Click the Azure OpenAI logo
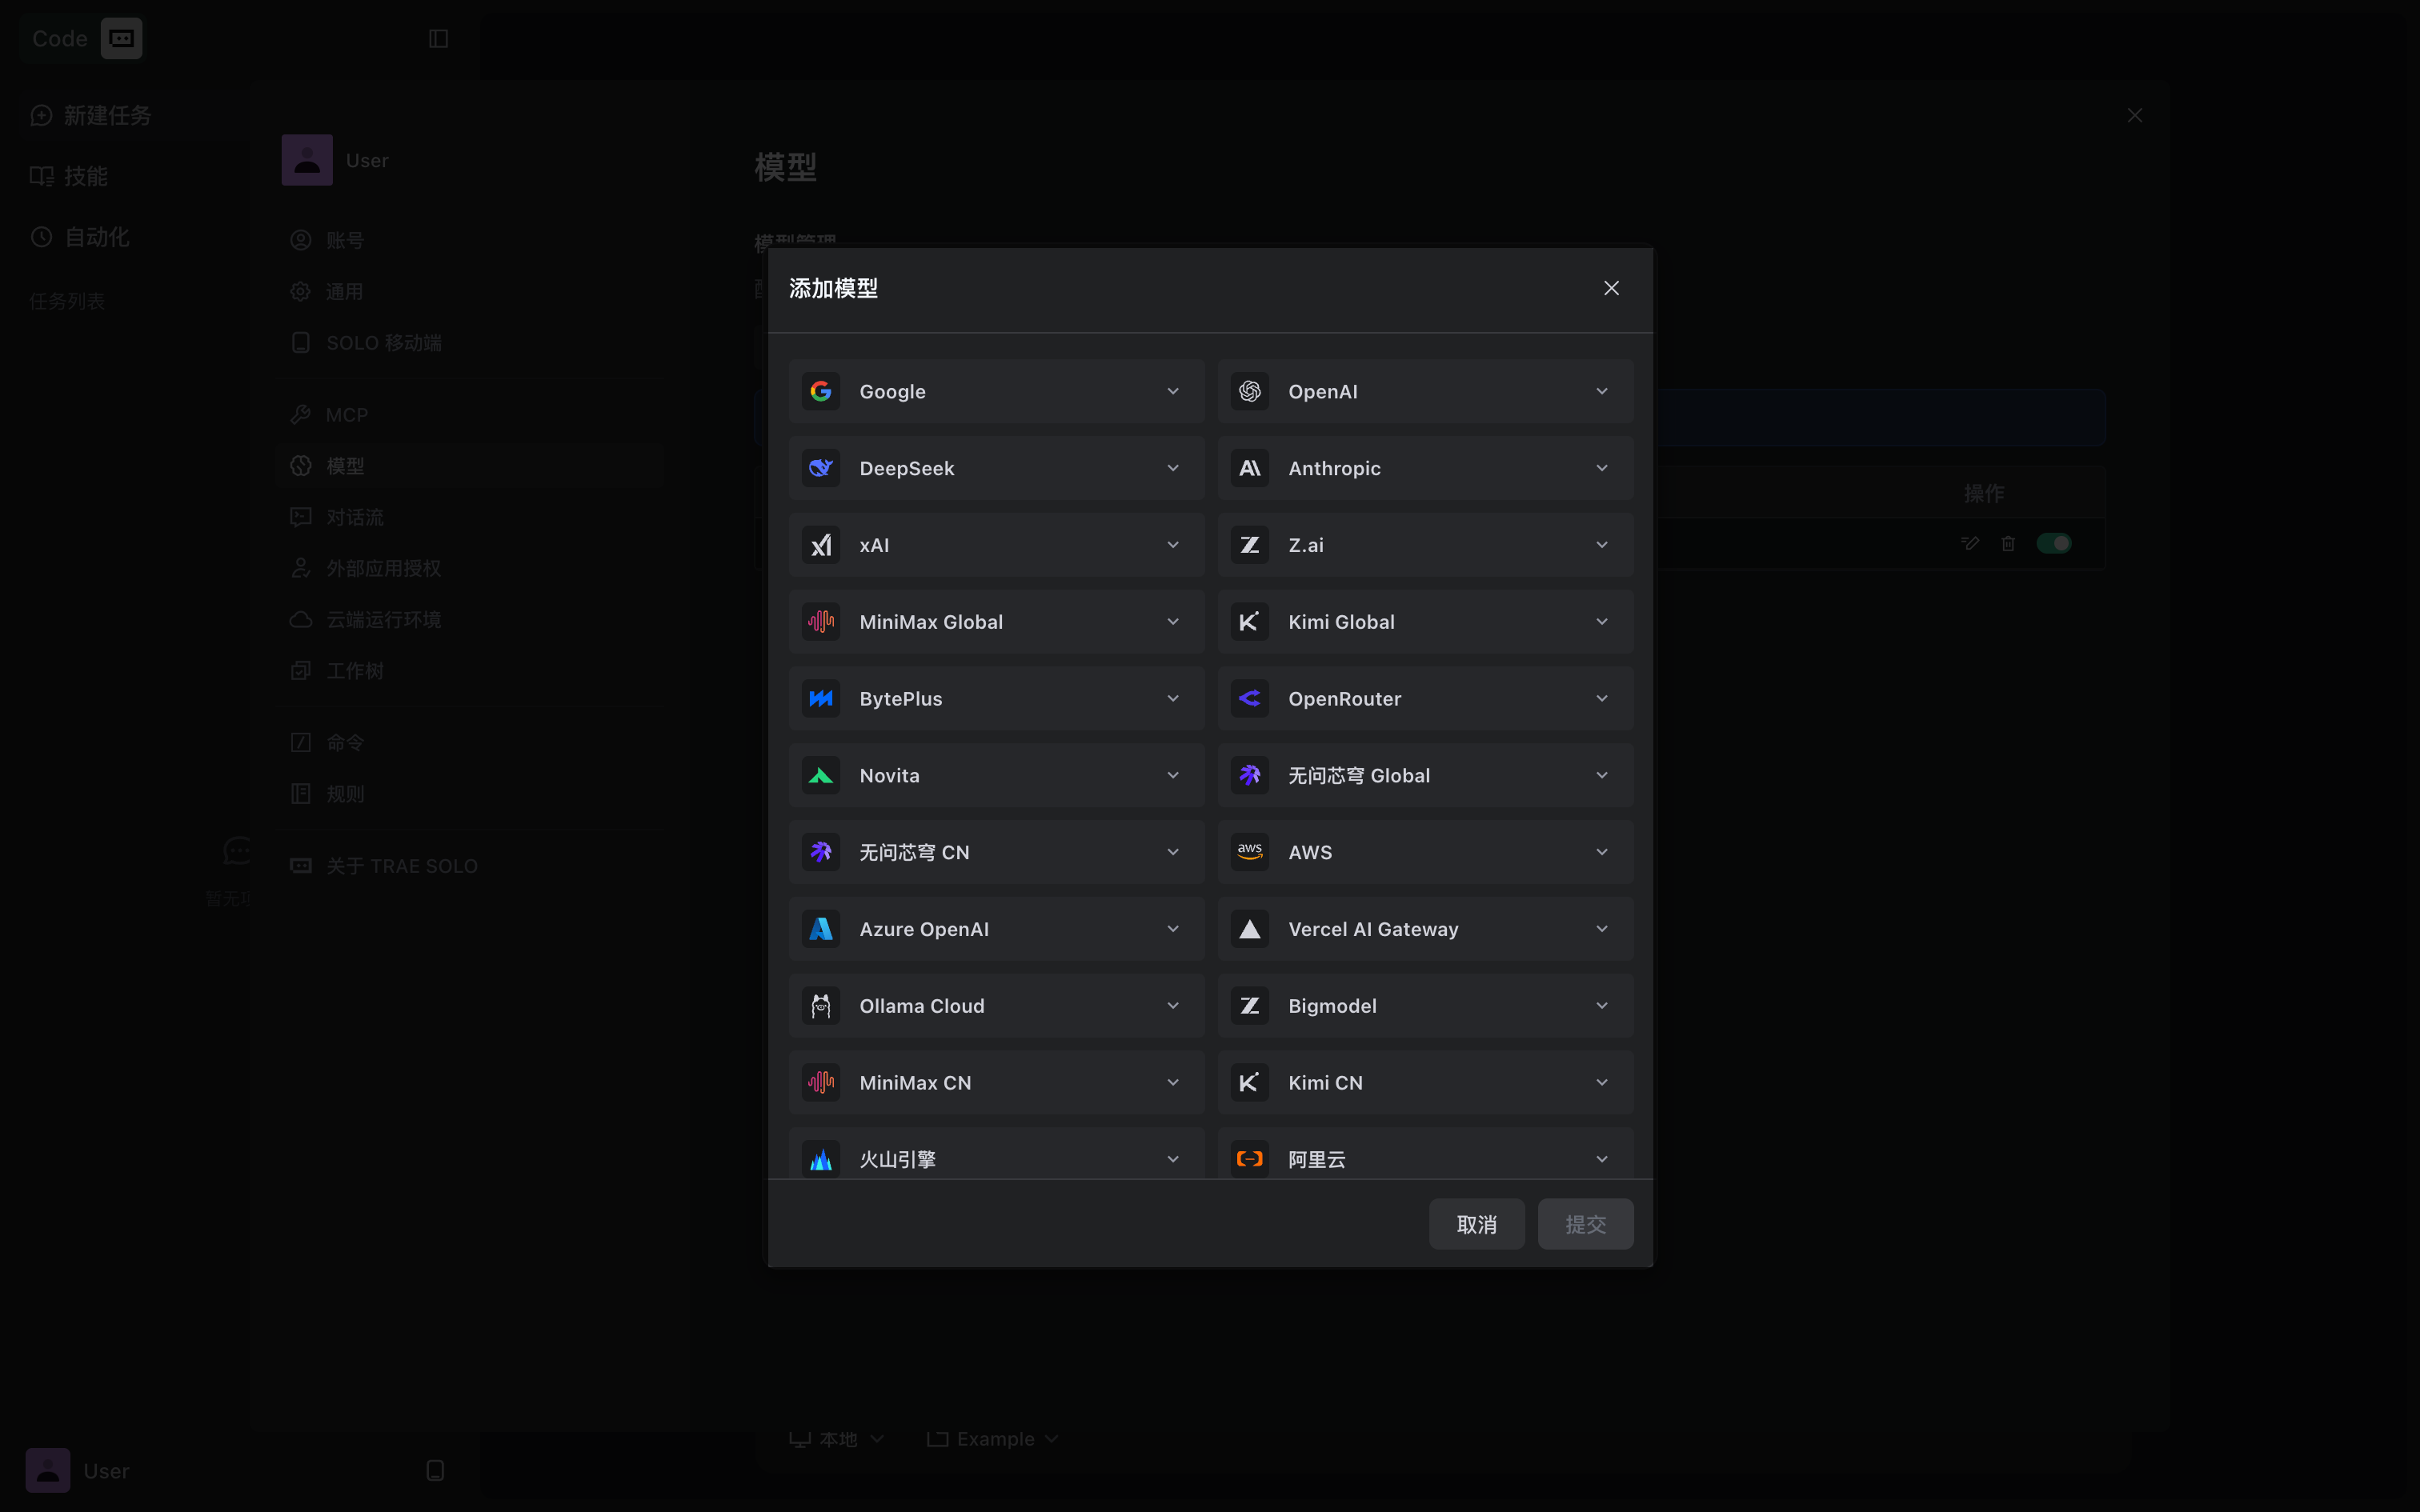This screenshot has height=1512, width=2420. tap(821, 929)
